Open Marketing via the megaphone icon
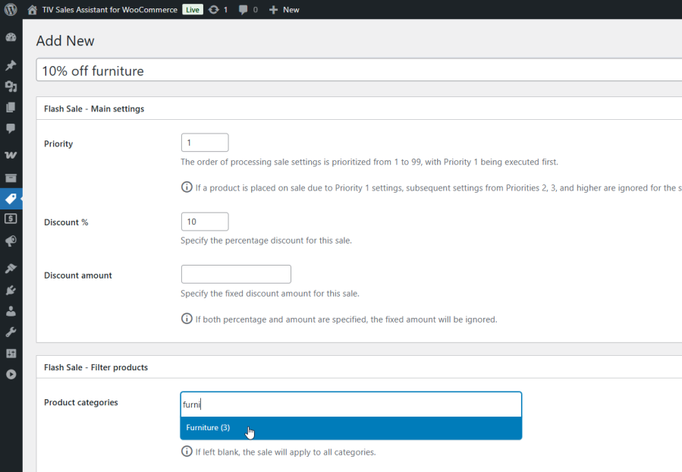Screen dimensions: 682x472 point(11,241)
